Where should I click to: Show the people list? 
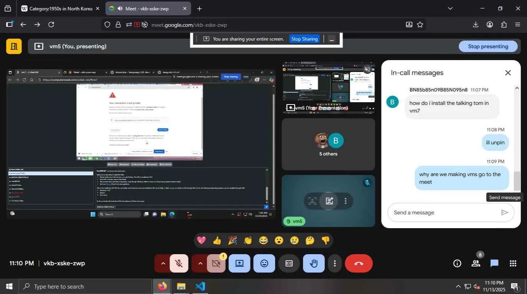click(476, 263)
